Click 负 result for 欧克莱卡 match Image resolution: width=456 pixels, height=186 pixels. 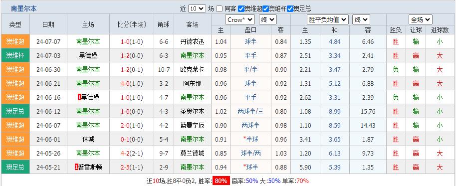pos(396,69)
